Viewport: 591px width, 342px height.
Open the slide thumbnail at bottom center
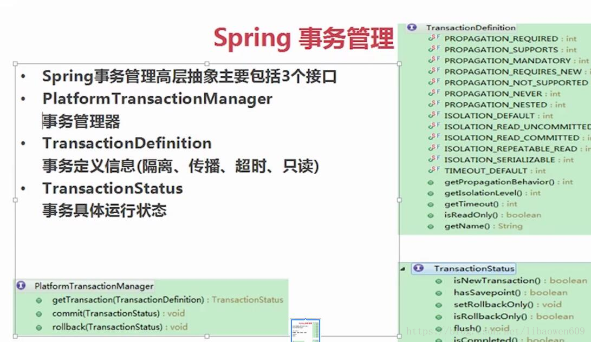click(x=306, y=330)
